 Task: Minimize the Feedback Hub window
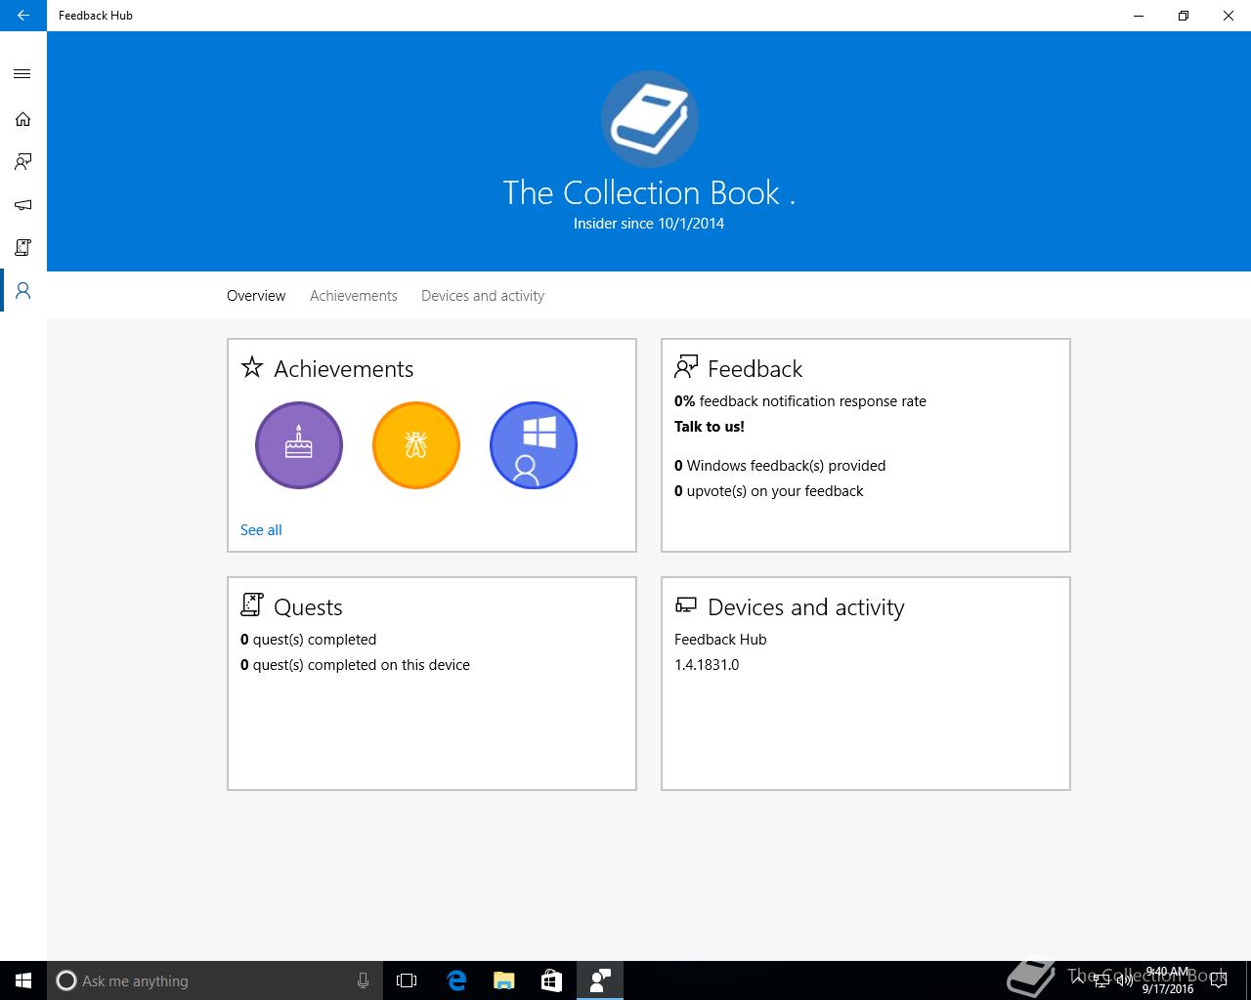coord(1139,16)
